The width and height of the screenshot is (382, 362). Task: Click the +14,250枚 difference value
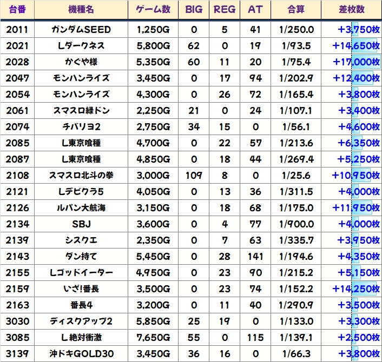tap(356, 289)
